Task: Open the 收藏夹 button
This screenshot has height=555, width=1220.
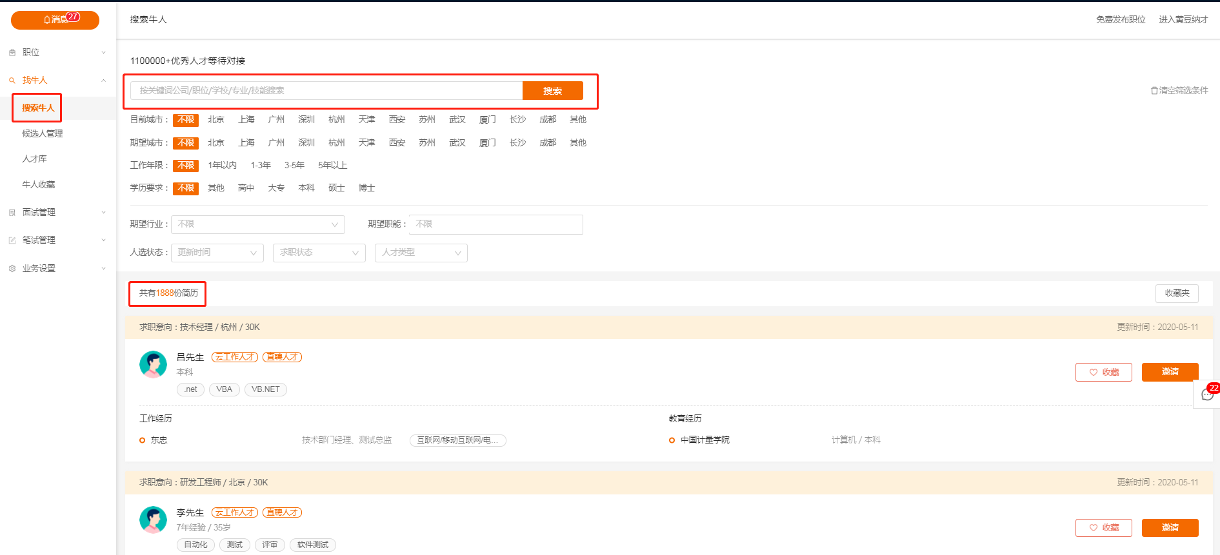Action: coord(1177,293)
